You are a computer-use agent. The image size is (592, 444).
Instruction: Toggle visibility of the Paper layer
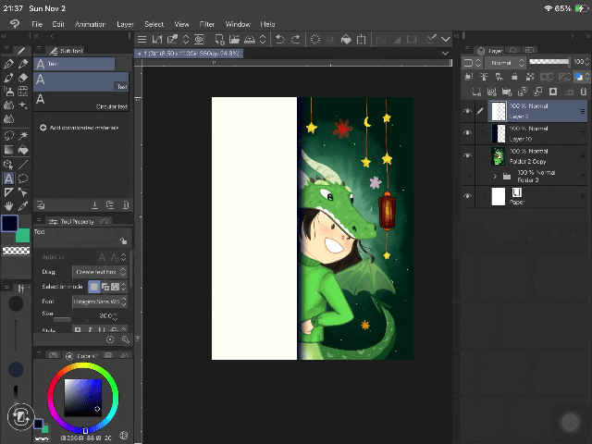coord(467,196)
